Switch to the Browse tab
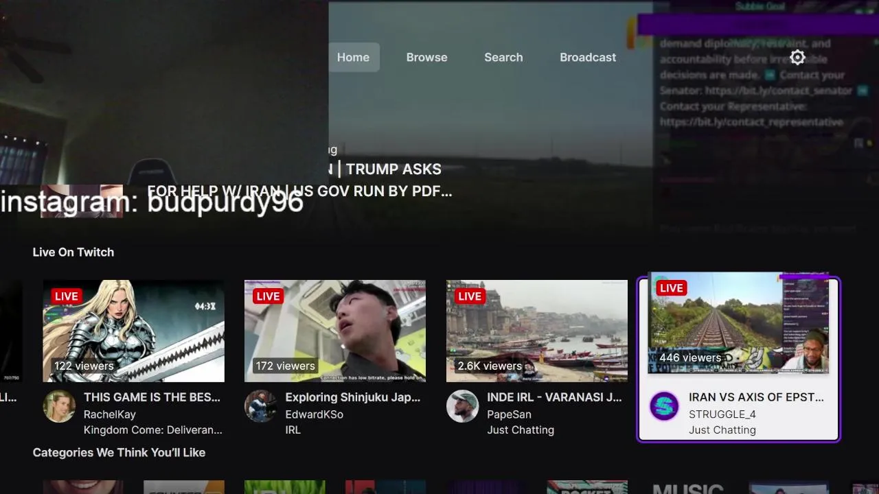 (x=426, y=57)
